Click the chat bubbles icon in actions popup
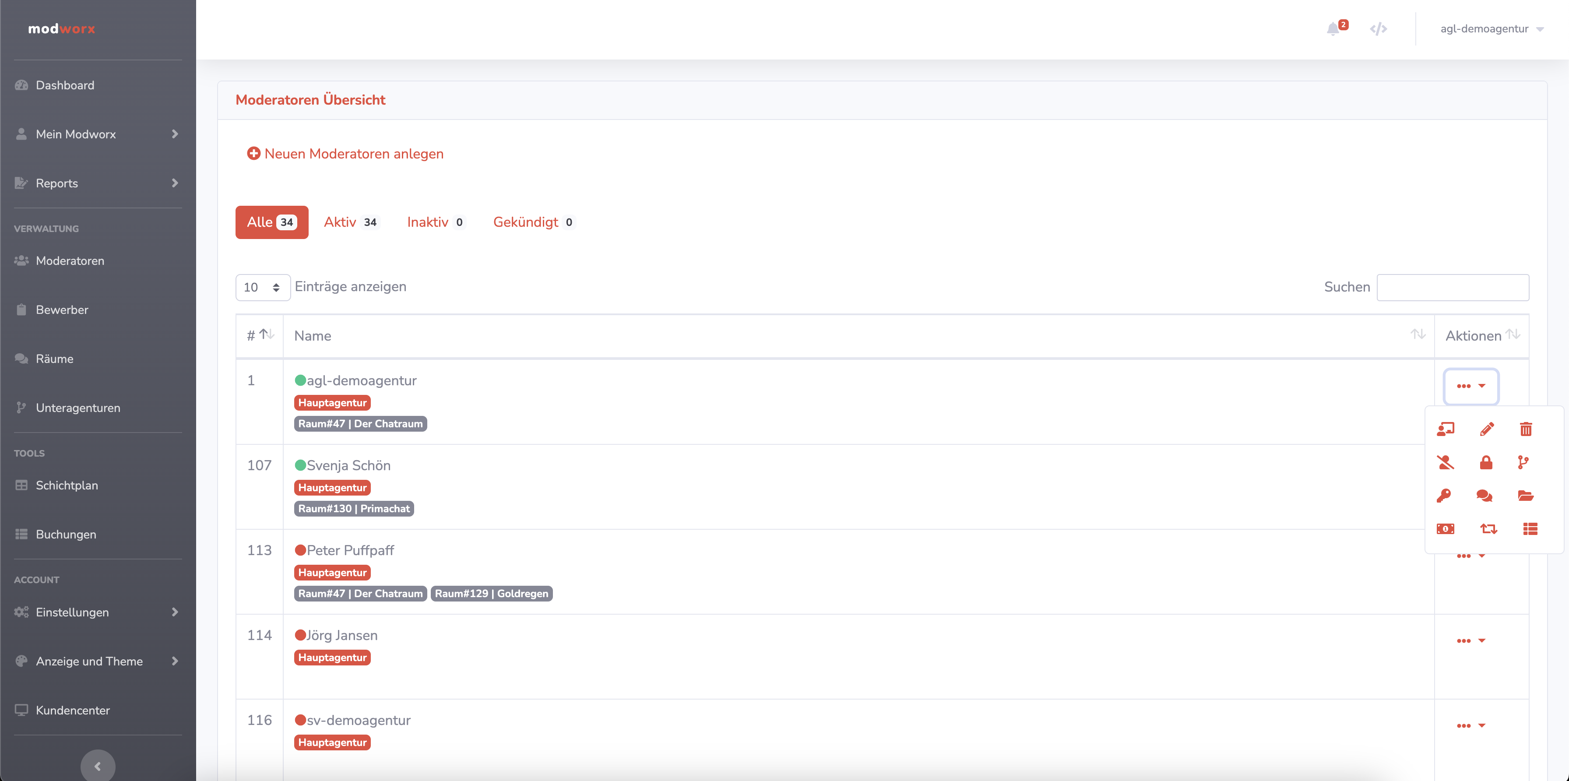 1485,495
